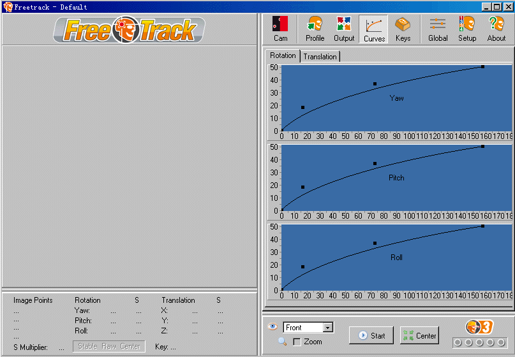This screenshot has height=357, width=515.
Task: Click the Image Points heading
Action: (x=33, y=300)
